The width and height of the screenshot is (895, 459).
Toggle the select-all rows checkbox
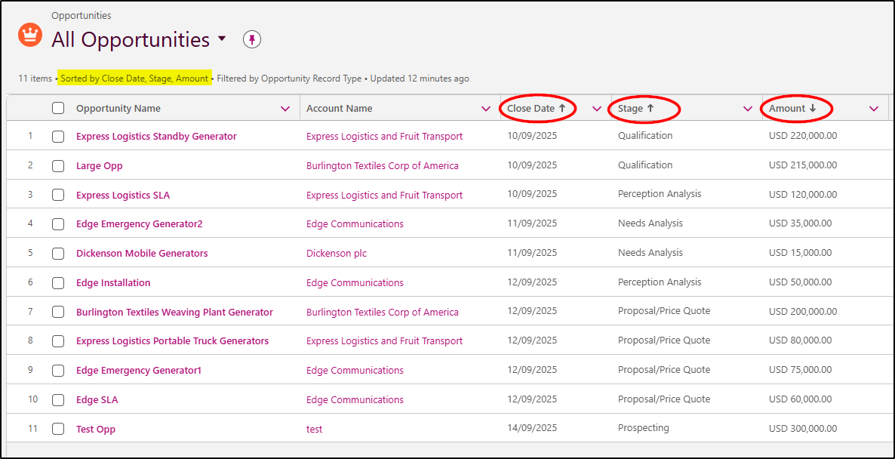[x=58, y=109]
